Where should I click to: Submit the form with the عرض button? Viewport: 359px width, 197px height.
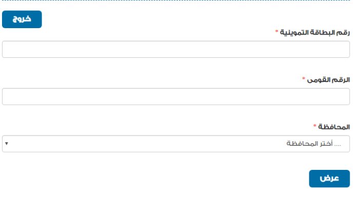tap(329, 179)
